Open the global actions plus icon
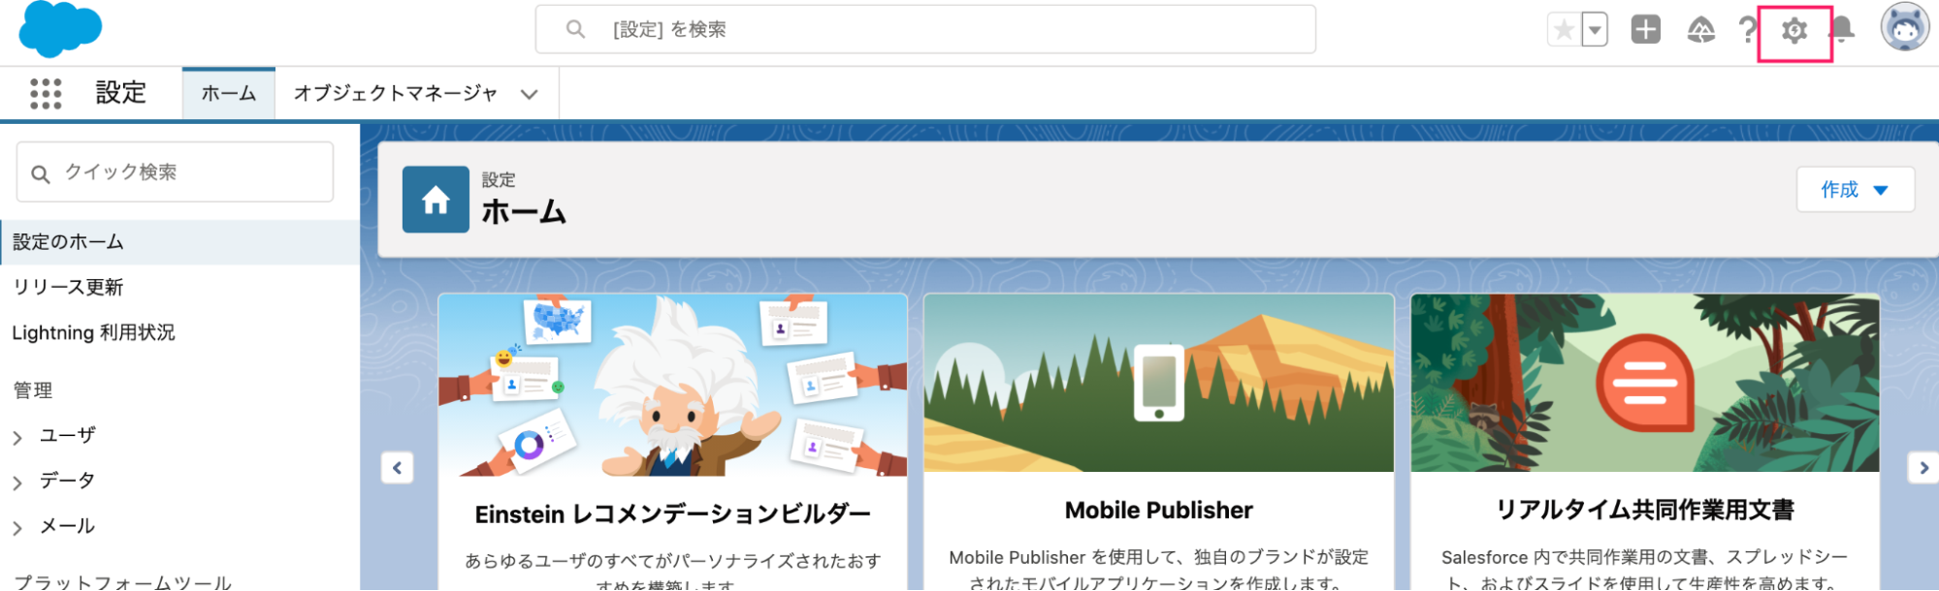 coord(1646,30)
